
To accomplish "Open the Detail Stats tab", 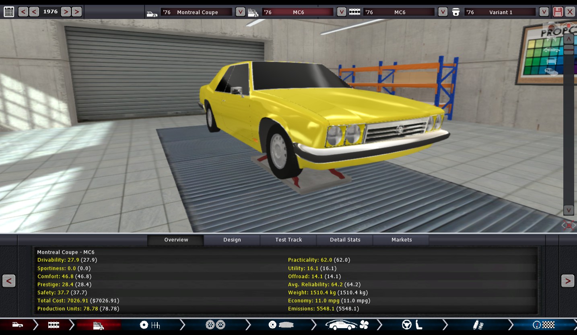I will (x=345, y=240).
